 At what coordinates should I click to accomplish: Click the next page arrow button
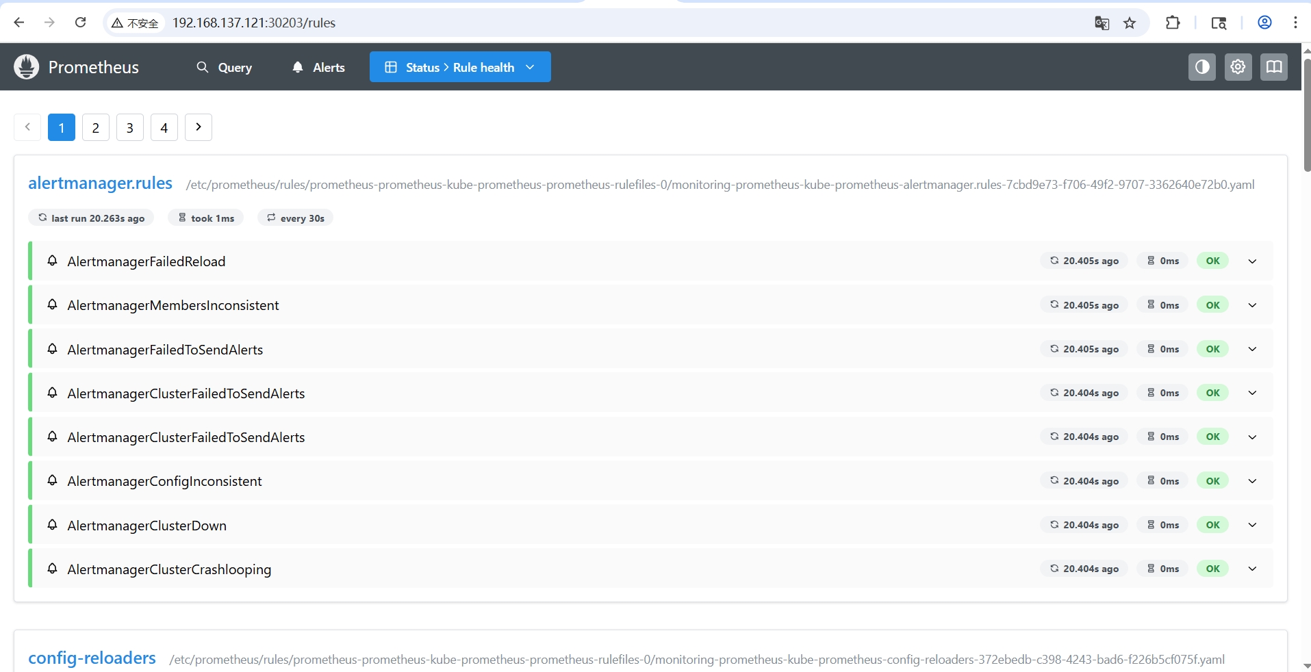pyautogui.click(x=199, y=127)
